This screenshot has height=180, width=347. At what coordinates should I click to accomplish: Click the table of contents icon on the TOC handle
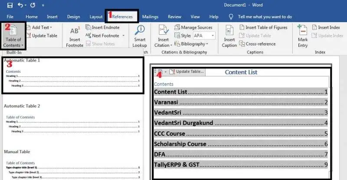[x=160, y=72]
